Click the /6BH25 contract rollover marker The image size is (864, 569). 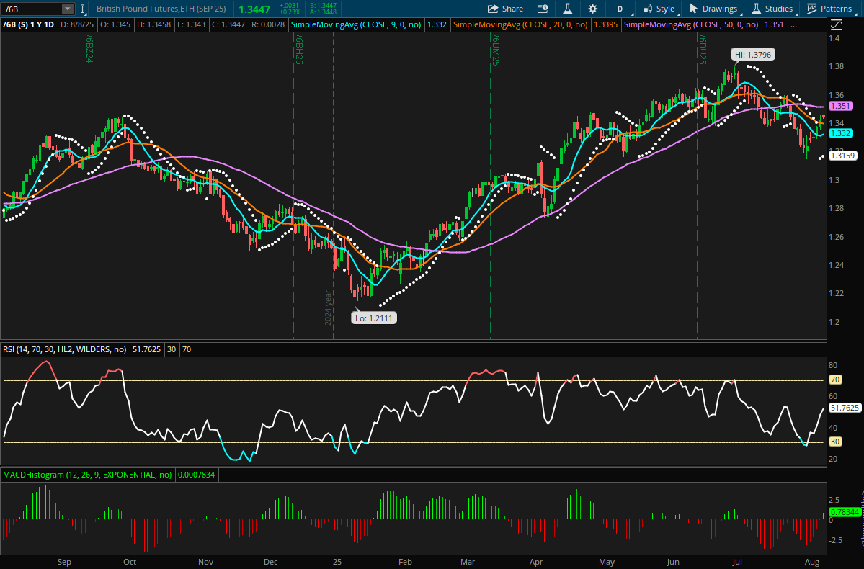click(x=298, y=50)
